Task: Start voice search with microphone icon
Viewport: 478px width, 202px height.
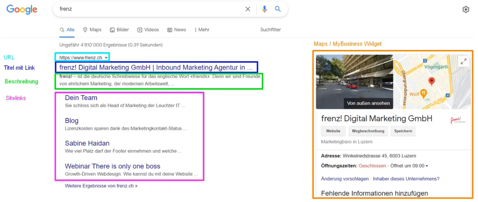Action: pyautogui.click(x=265, y=9)
